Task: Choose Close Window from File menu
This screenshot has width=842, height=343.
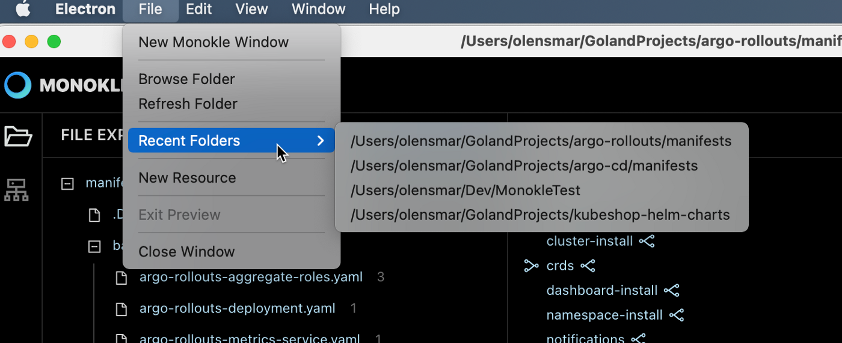Action: click(x=232, y=252)
